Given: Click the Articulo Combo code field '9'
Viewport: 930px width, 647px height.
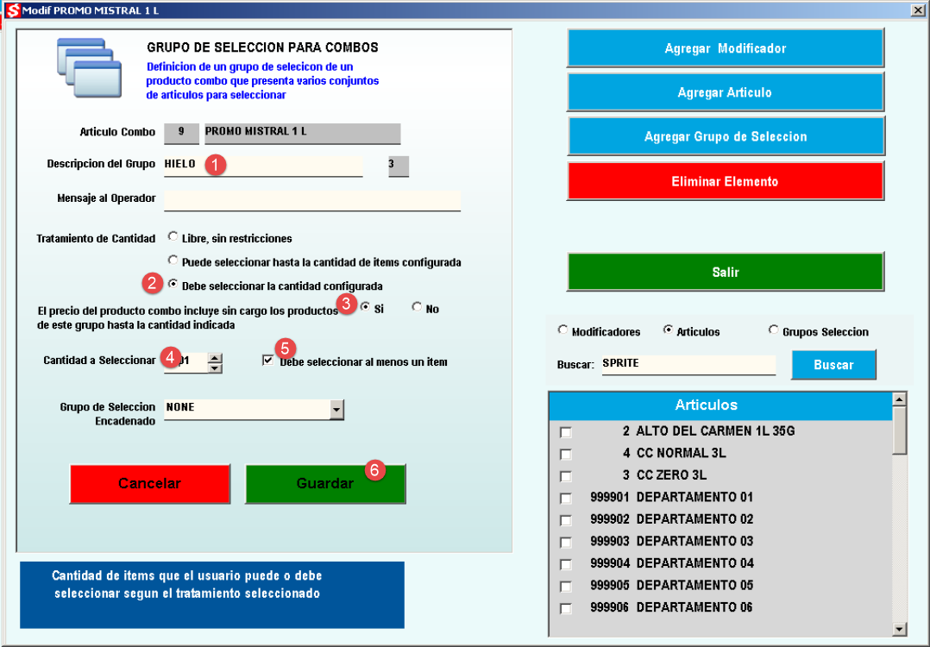Looking at the screenshot, I should point(181,133).
